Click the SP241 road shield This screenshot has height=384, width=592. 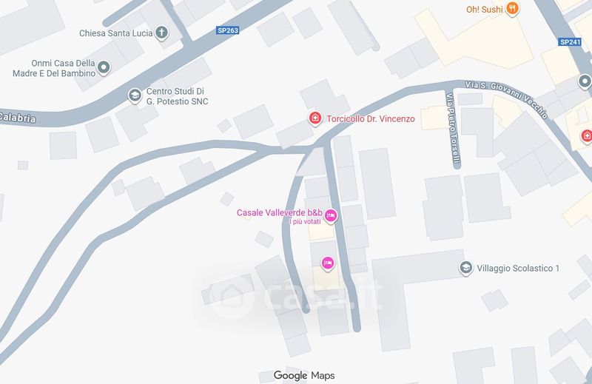click(570, 42)
